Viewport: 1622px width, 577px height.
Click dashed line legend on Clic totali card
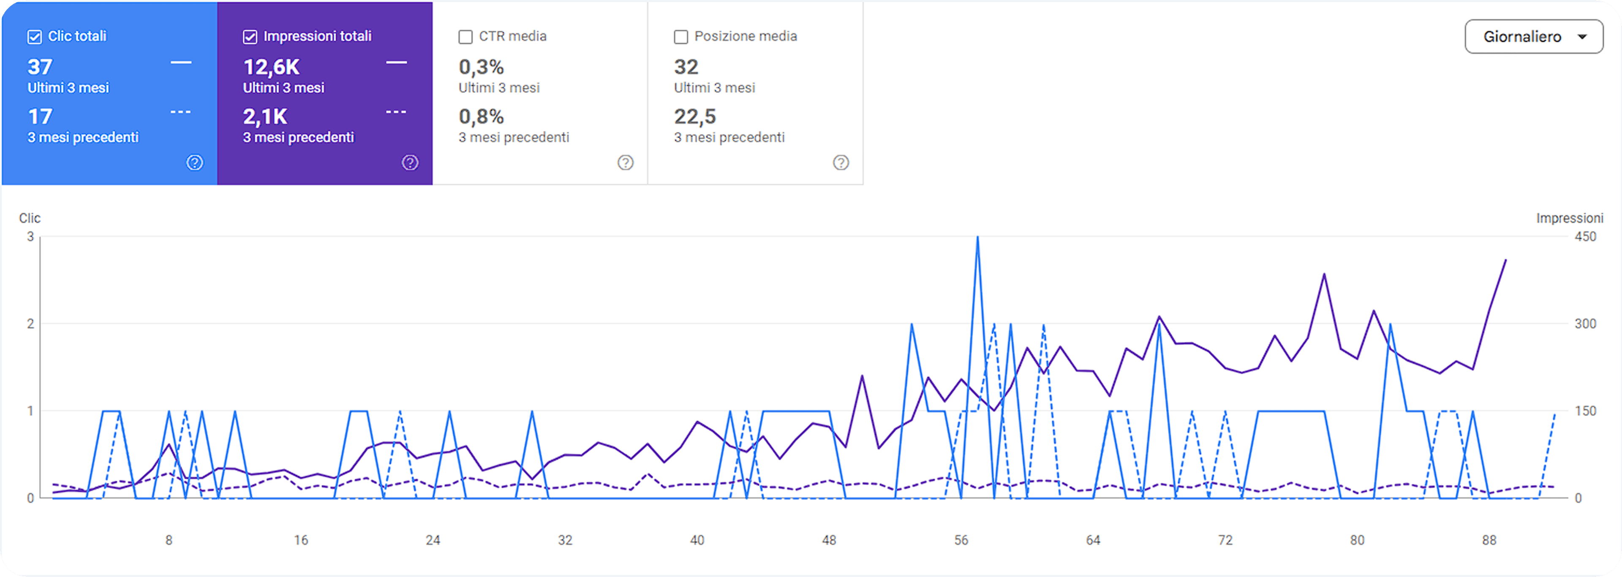click(x=181, y=112)
